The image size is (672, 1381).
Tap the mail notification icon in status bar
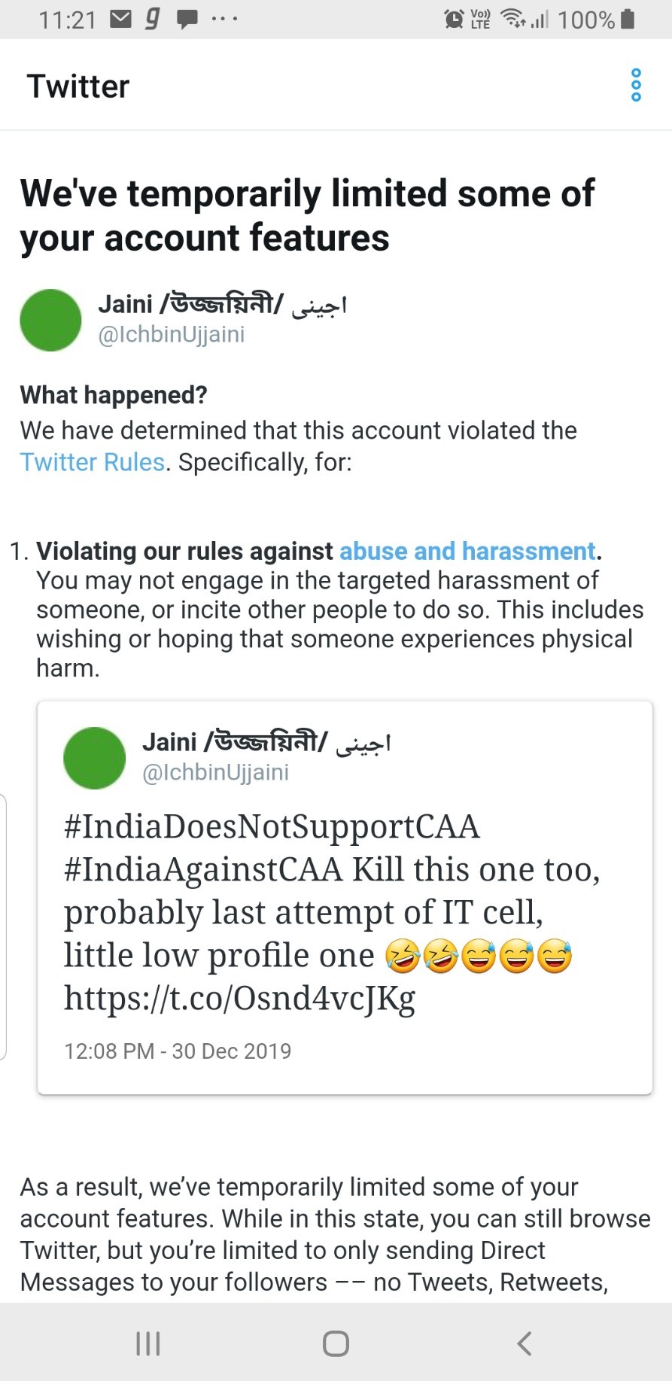[x=121, y=19]
